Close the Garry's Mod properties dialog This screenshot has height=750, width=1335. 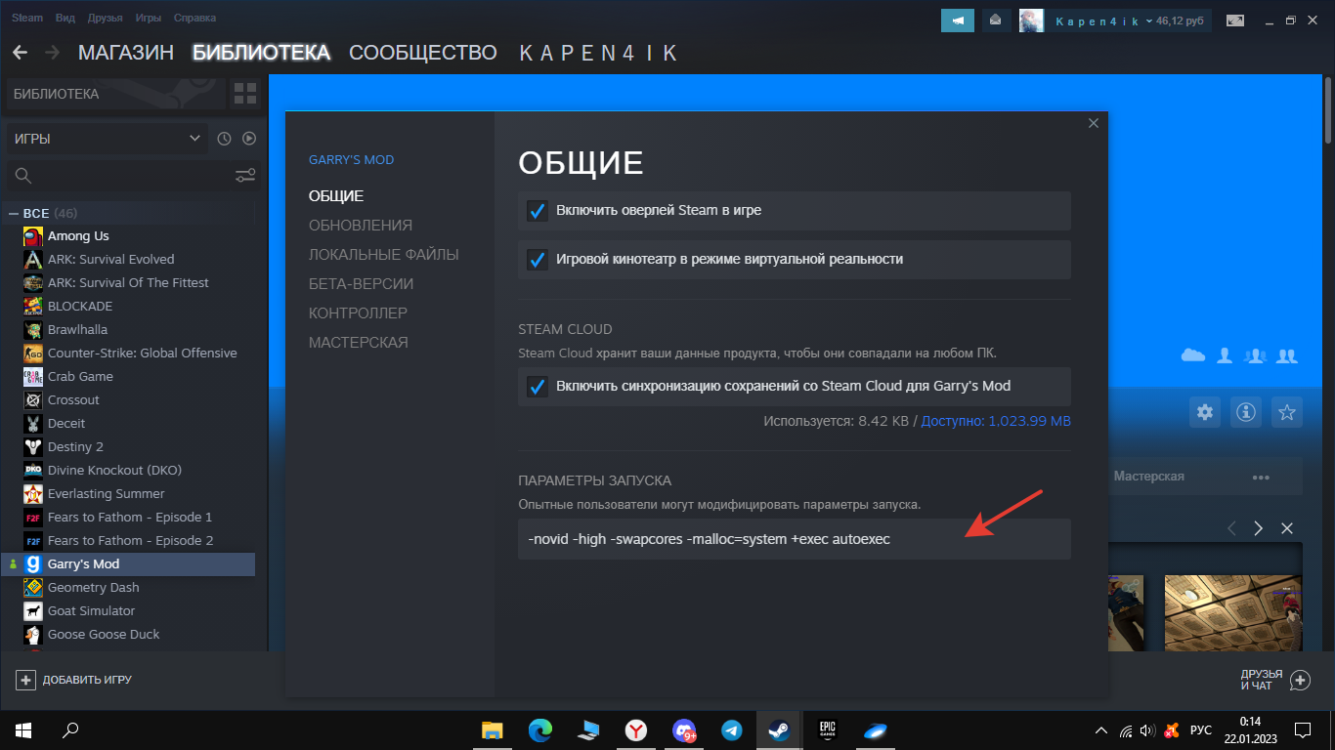[x=1094, y=123]
